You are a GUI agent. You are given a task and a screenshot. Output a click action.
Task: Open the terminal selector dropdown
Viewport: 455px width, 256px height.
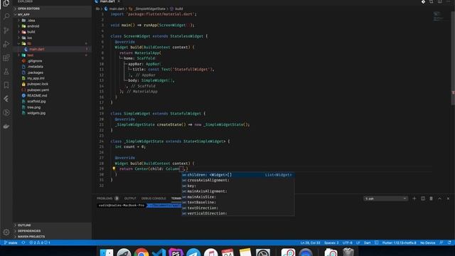tap(385, 198)
